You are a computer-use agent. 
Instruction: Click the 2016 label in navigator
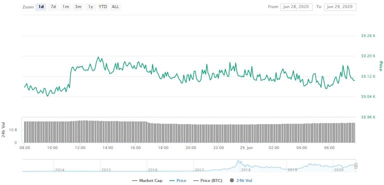pos(152,170)
